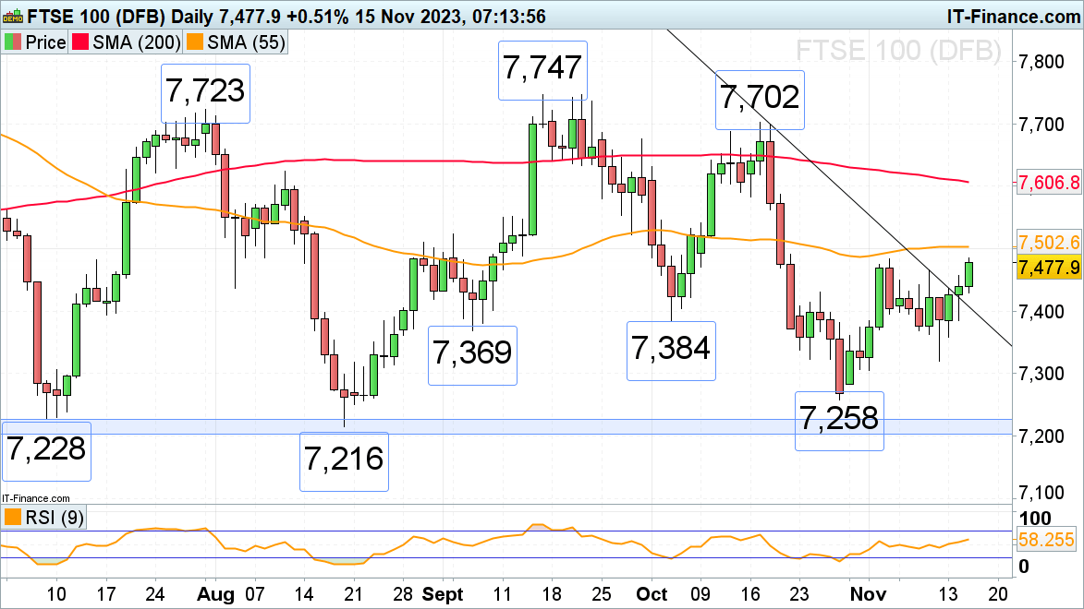
Task: Click the green and red Price legend swatch
Action: 14,42
